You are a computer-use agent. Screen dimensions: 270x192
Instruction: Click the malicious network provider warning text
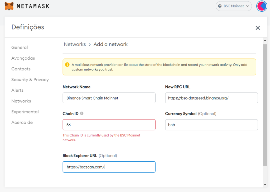pyautogui.click(x=160, y=67)
